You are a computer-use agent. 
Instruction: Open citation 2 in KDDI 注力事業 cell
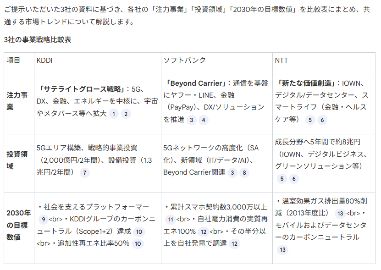tap(126, 114)
